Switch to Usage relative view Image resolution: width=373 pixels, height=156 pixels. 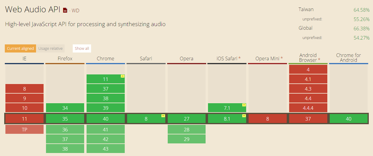[x=50, y=48]
